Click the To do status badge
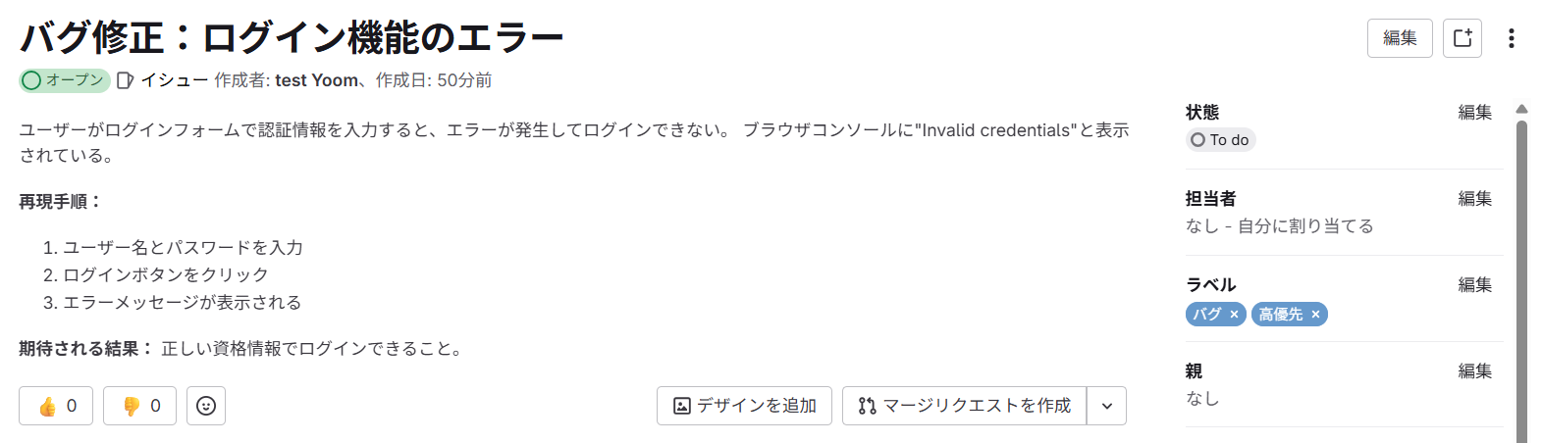Screen dimensions: 1542x443 tap(1220, 140)
